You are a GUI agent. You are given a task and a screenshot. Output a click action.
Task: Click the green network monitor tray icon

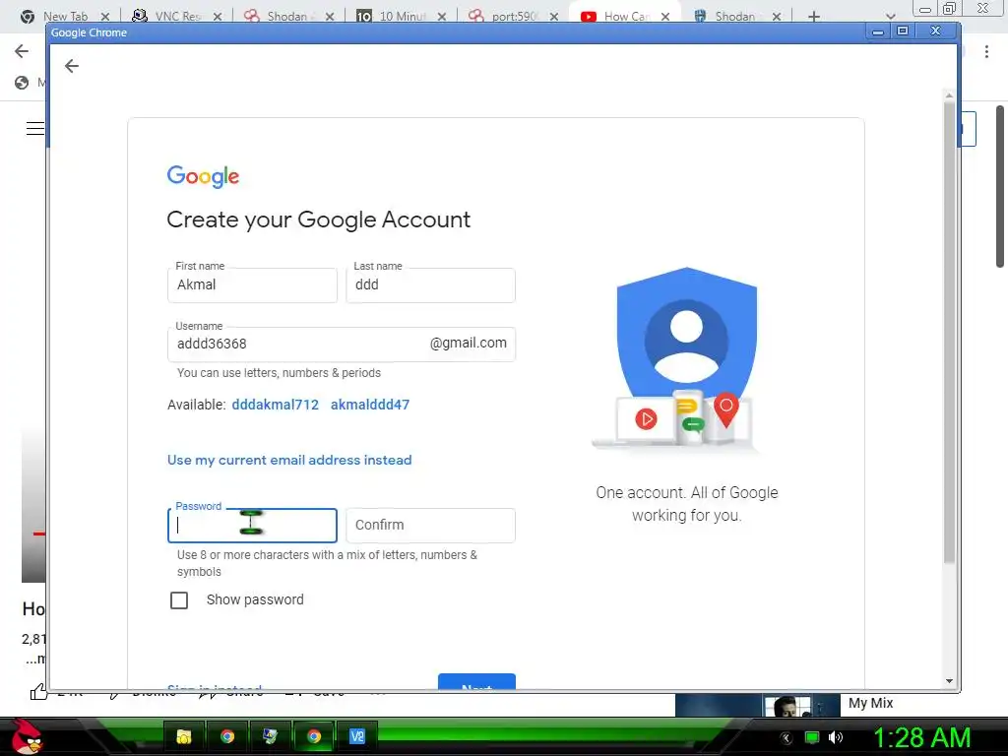point(812,737)
